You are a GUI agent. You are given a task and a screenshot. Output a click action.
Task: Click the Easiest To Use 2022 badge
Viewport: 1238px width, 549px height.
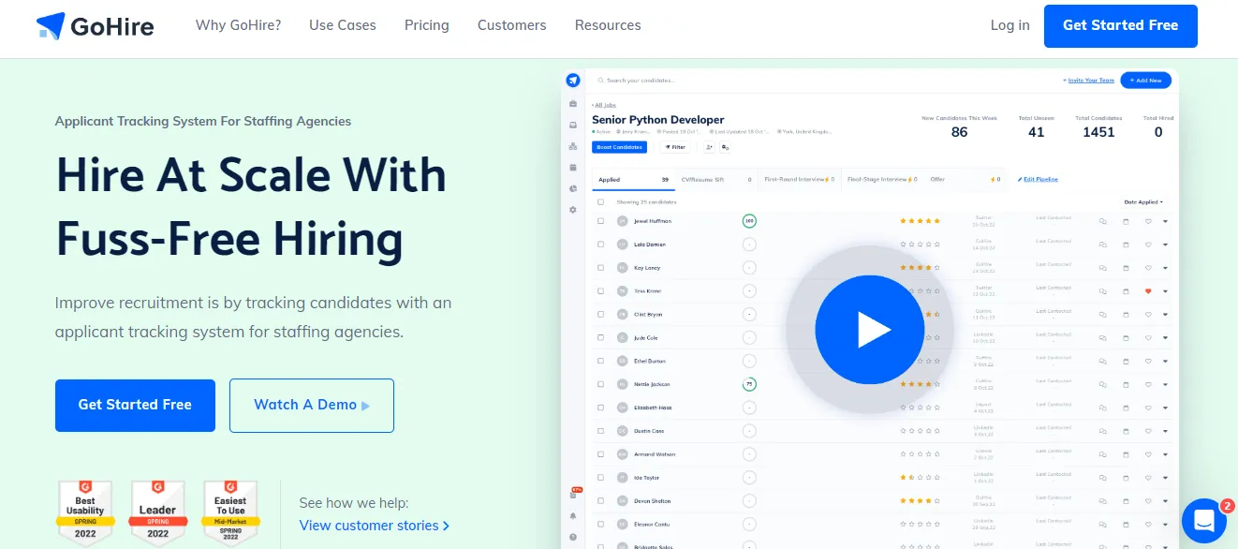point(230,512)
